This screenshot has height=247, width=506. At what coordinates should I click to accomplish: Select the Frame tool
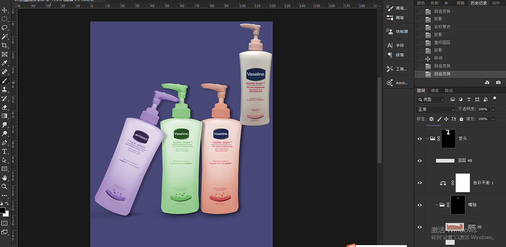tap(5, 54)
